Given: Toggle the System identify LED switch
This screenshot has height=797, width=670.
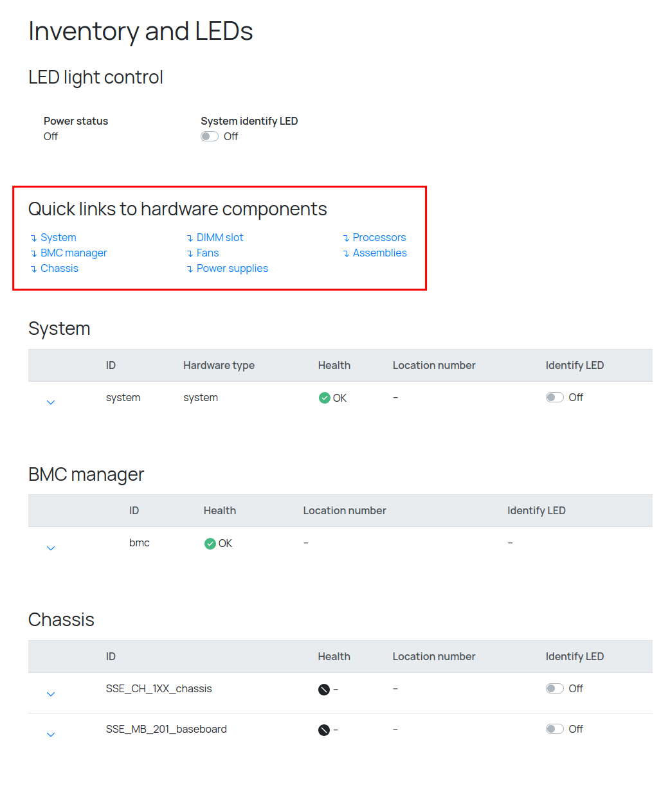Looking at the screenshot, I should [x=210, y=136].
